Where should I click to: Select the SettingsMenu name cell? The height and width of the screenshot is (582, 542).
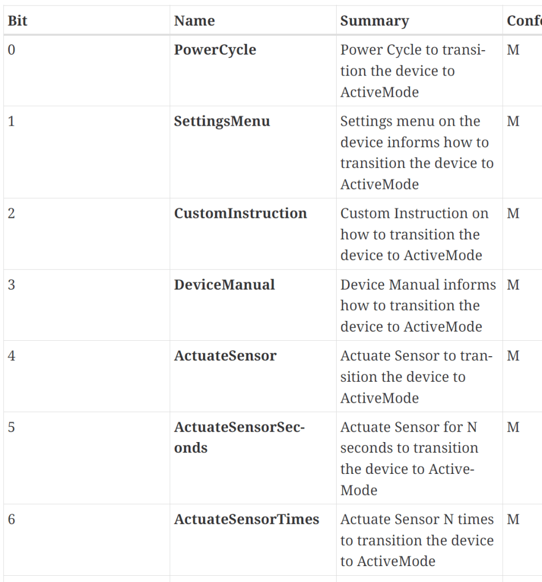[x=222, y=121]
